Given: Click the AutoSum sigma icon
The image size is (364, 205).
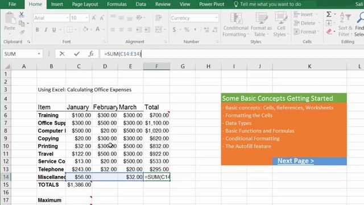Looking at the screenshot, I should pyautogui.click(x=329, y=14).
